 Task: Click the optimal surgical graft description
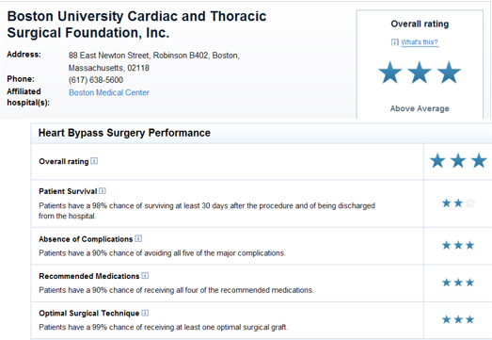[x=163, y=327]
